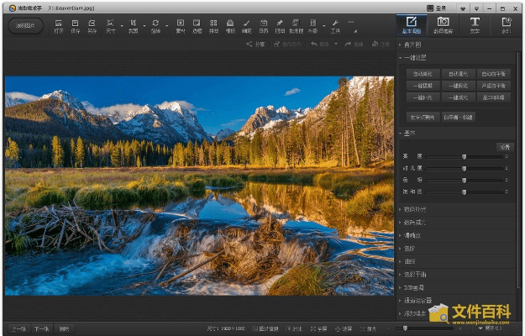Switch to the Basic Adjustment tab
Image resolution: width=525 pixels, height=336 pixels.
click(411, 24)
